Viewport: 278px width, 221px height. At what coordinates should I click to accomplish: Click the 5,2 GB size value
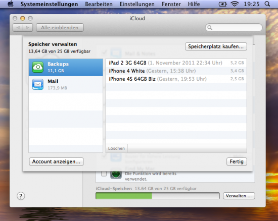click(237, 63)
